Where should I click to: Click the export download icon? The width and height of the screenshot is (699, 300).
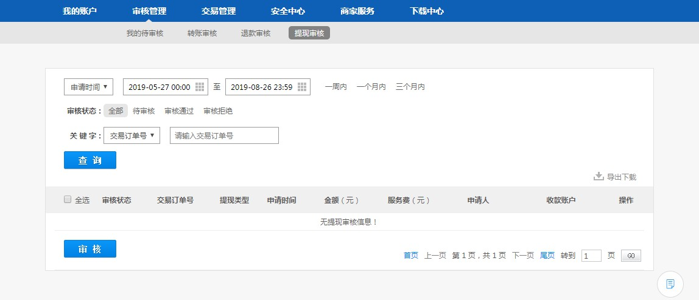(x=599, y=177)
